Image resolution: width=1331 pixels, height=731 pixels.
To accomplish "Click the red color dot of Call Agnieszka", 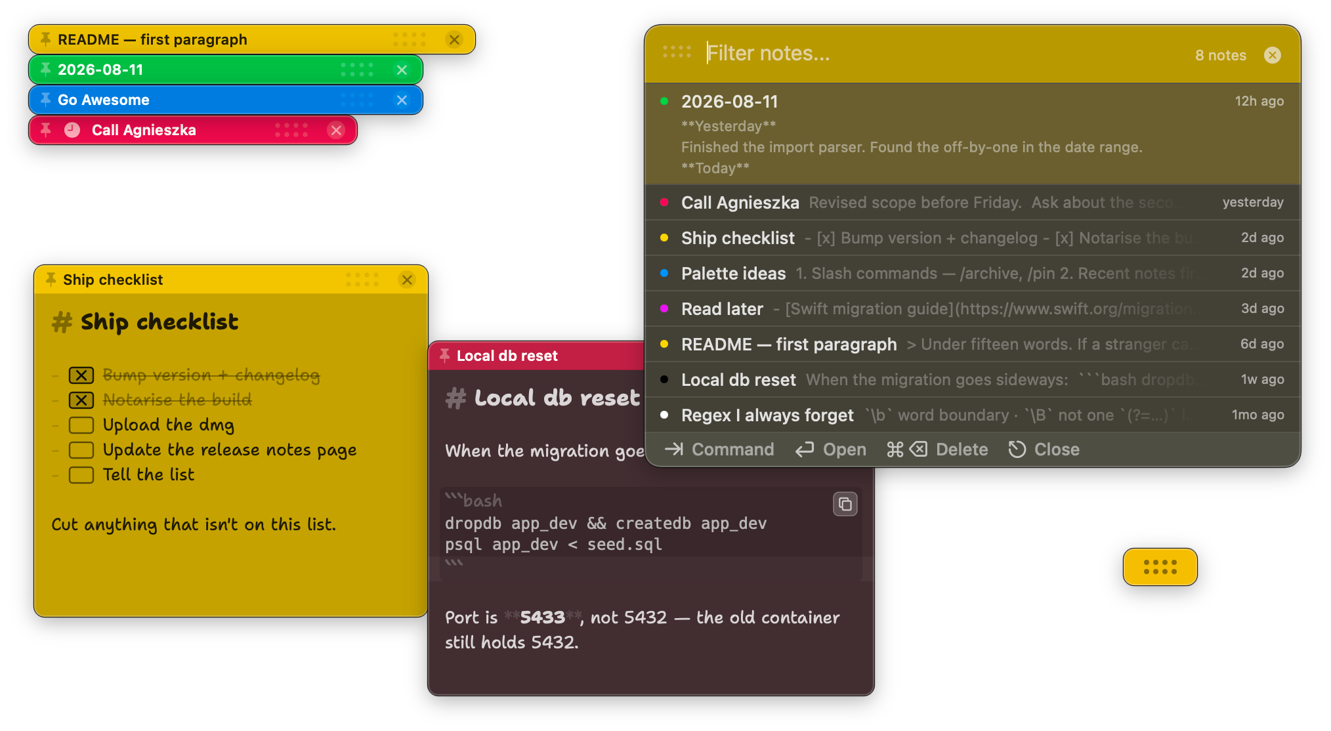I will 664,202.
